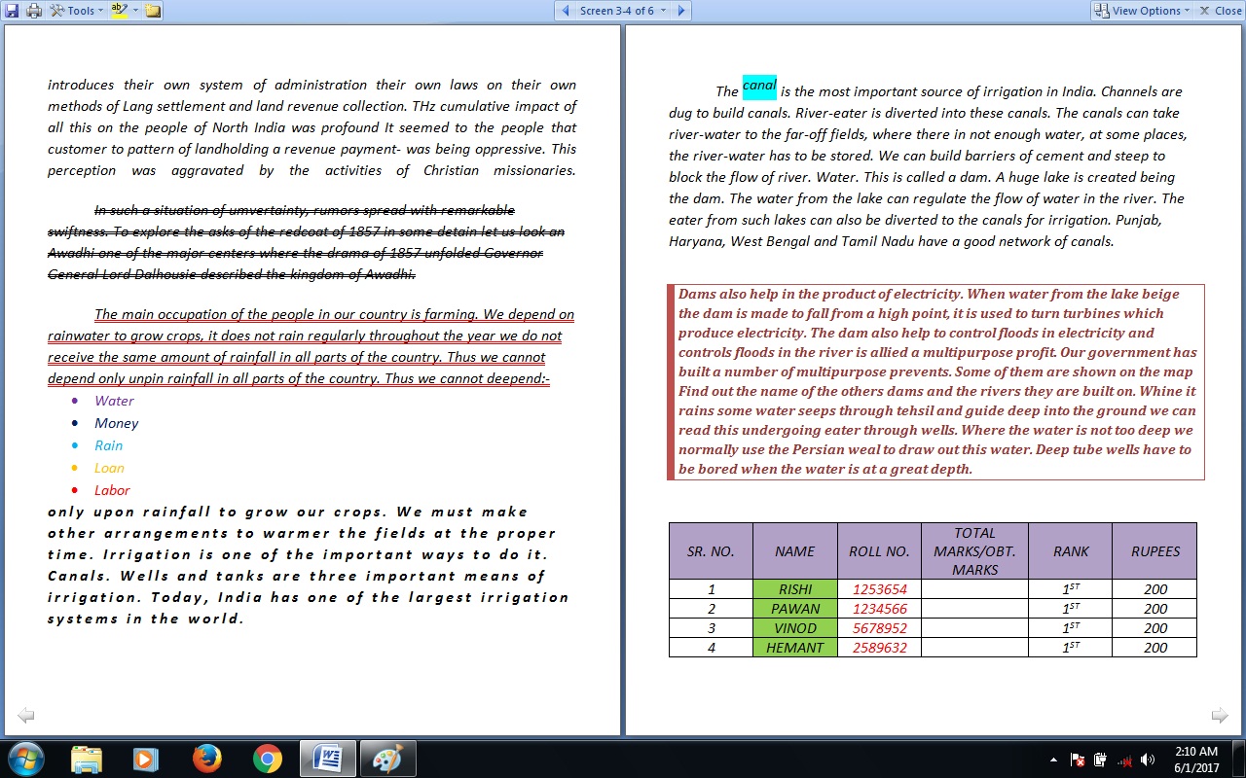Open the Print dialog via the printer icon

(x=32, y=10)
